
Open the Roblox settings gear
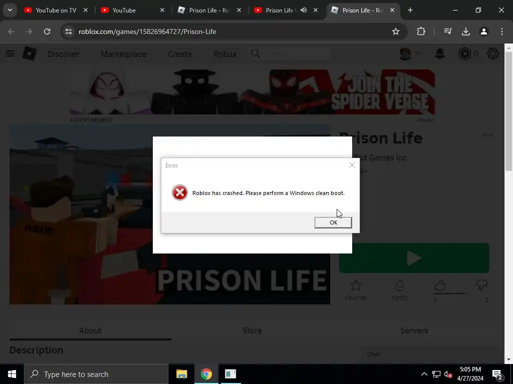click(493, 53)
